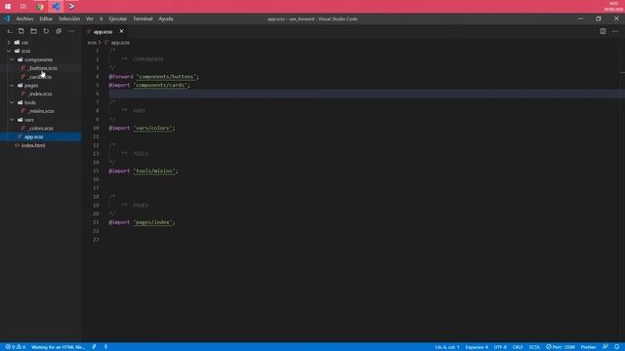
Task: Open _colors.scss in the explorer
Action: [41, 128]
